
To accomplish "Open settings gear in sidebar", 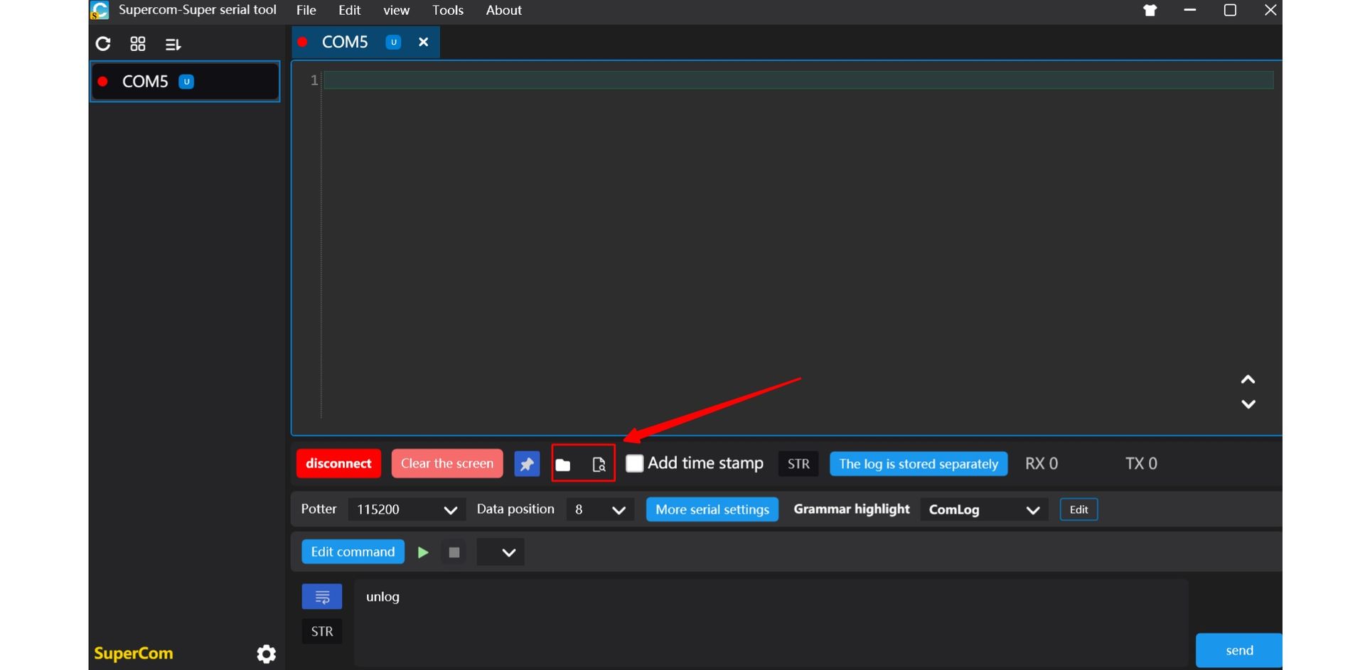I will [266, 654].
